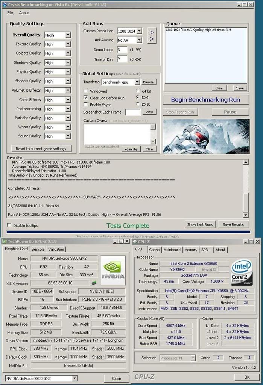Click the View screenshot button

coord(149,112)
